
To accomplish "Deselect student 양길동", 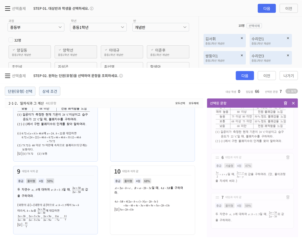I will pos(30,52).
